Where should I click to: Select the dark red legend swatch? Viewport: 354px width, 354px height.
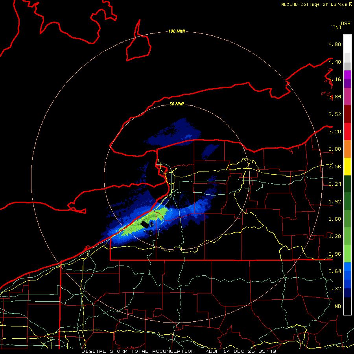pos(347,114)
